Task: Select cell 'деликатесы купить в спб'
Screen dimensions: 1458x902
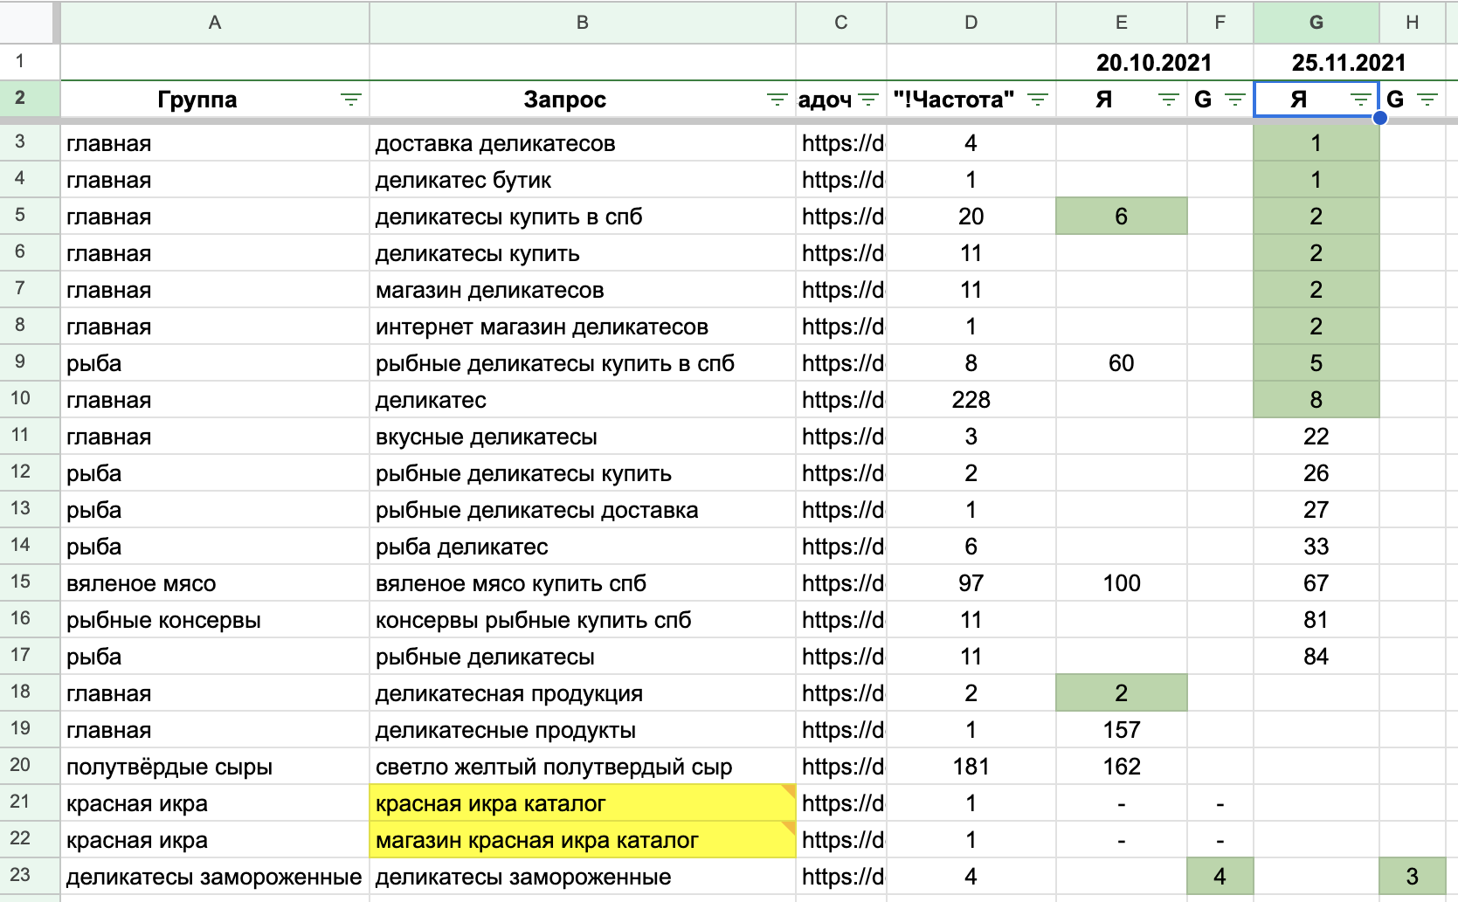Action: pos(583,217)
